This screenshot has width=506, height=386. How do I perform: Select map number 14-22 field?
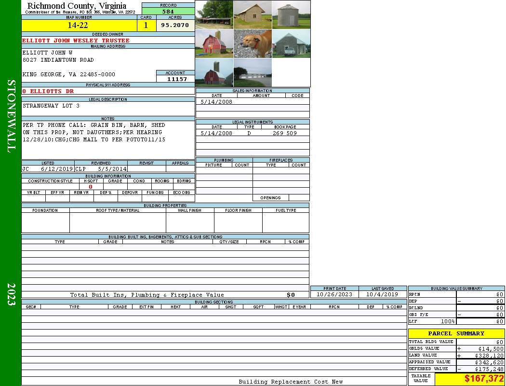pos(79,25)
